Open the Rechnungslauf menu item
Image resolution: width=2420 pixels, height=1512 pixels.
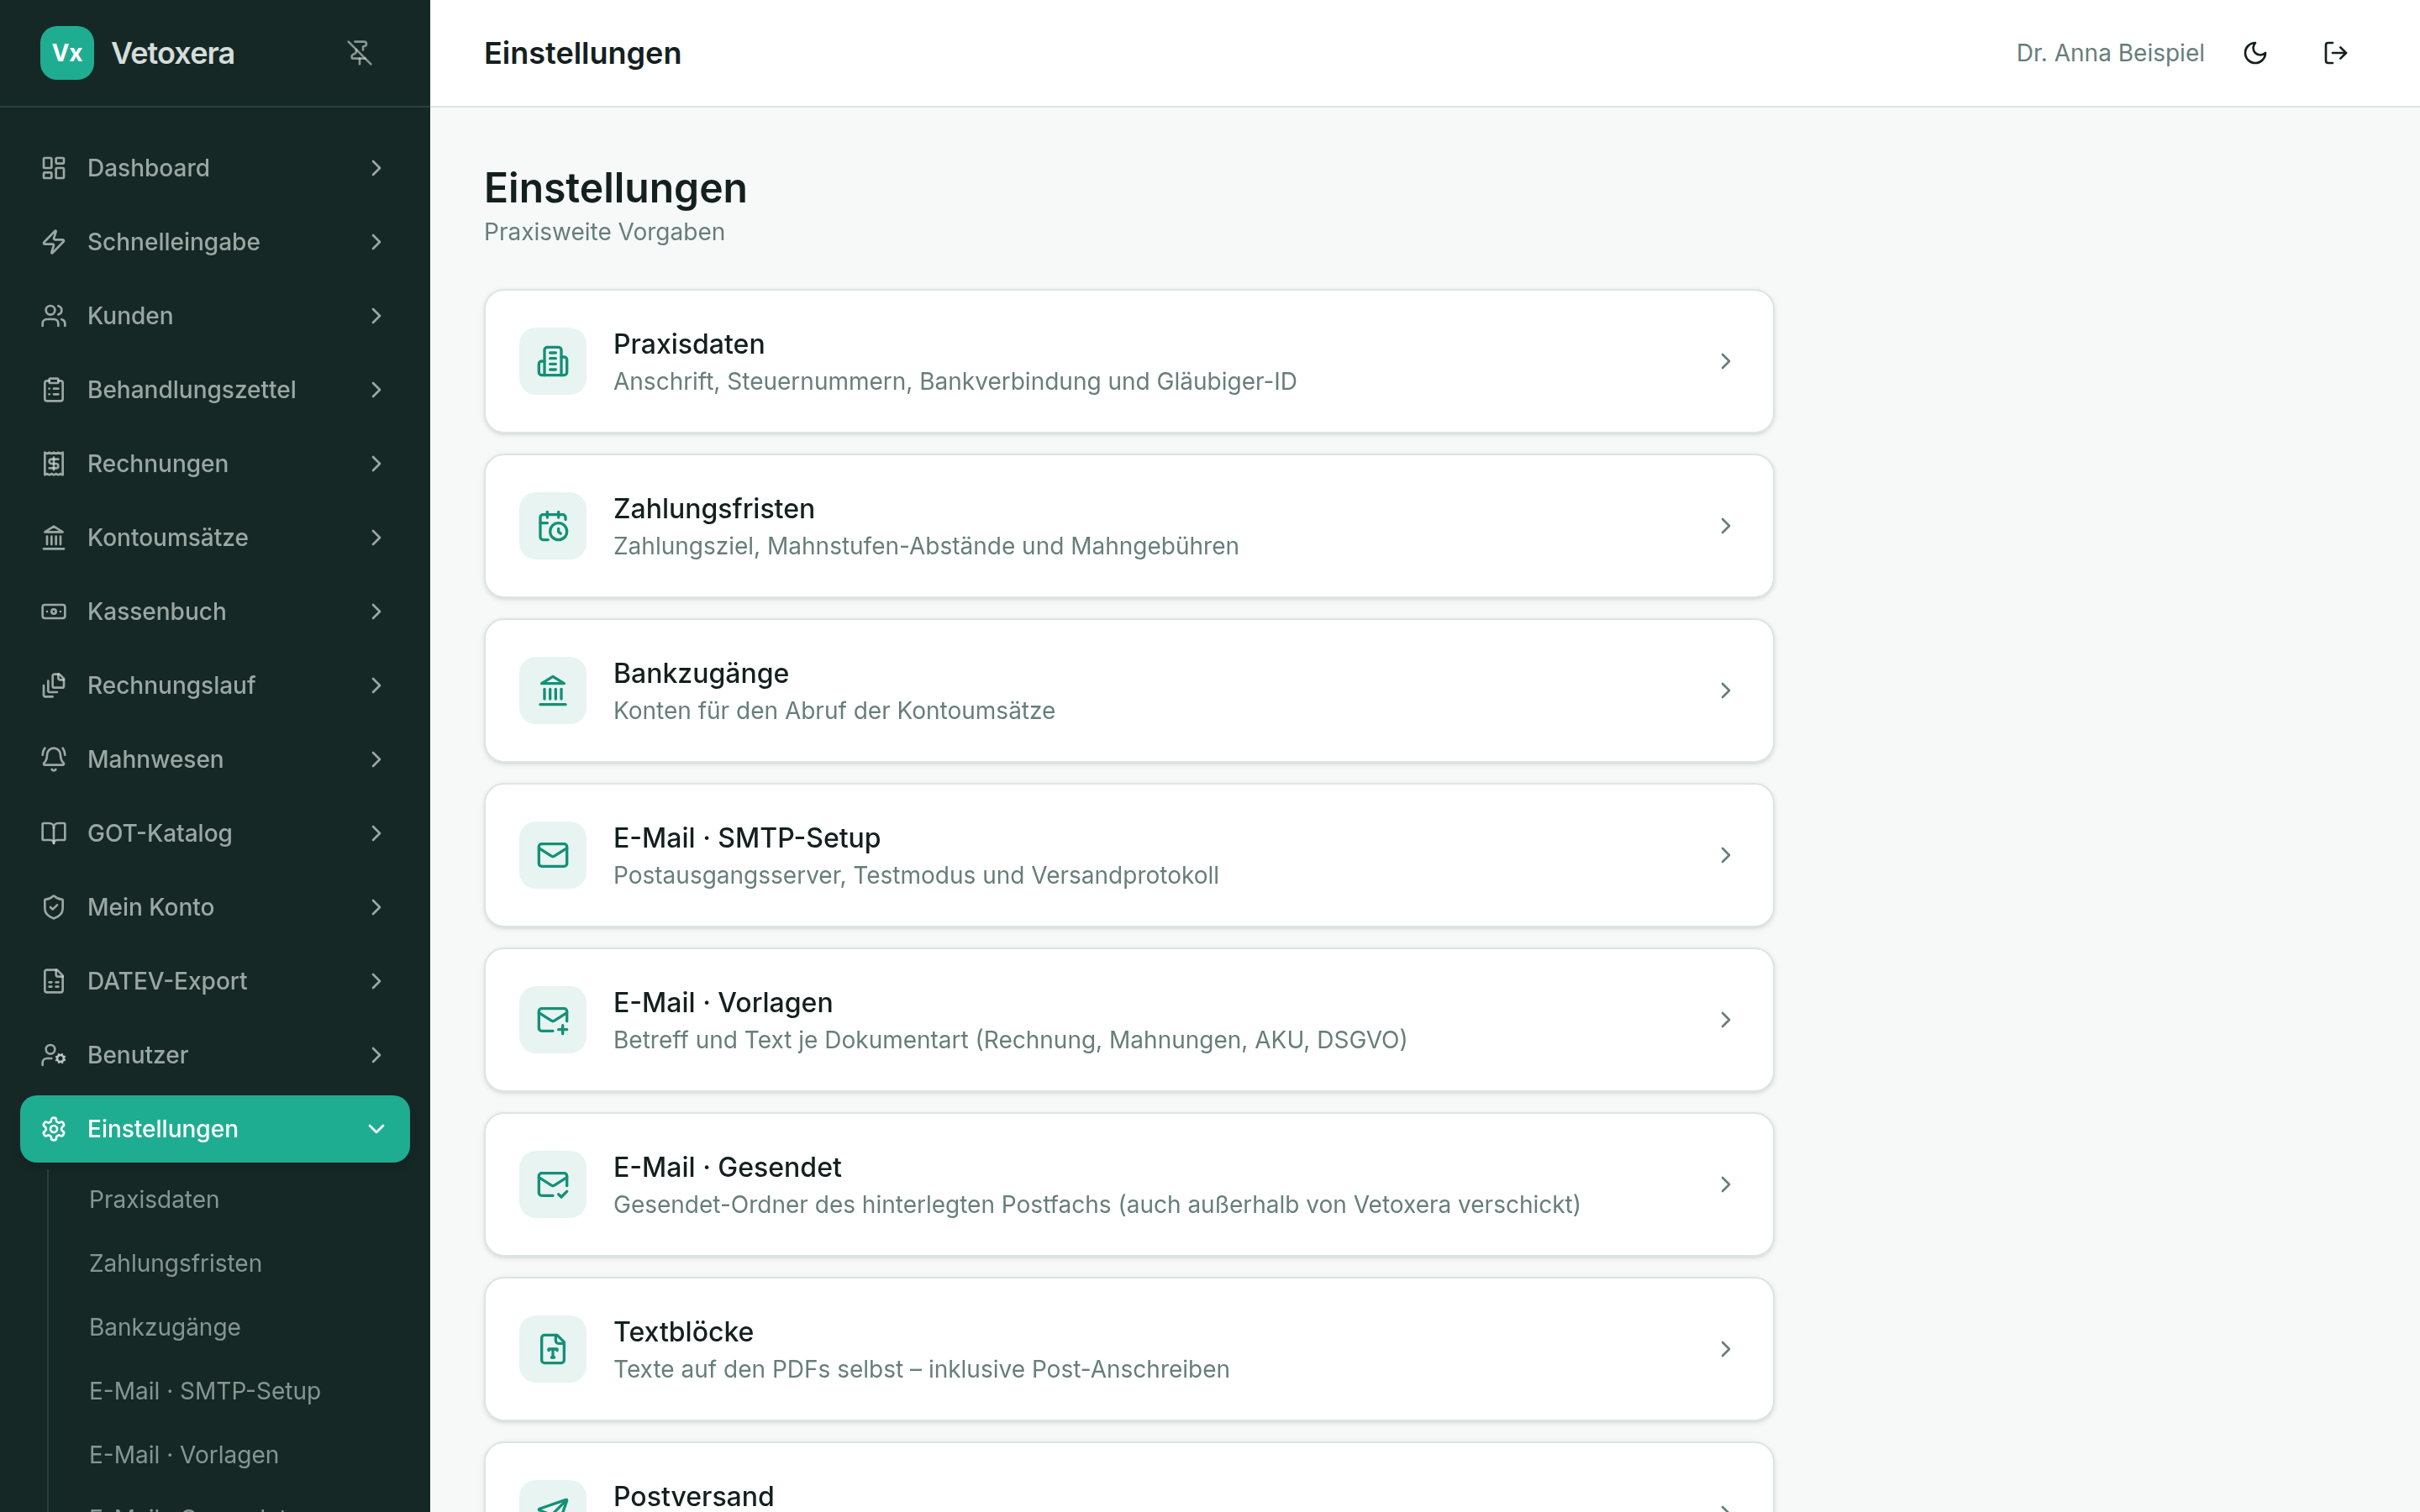(215, 686)
